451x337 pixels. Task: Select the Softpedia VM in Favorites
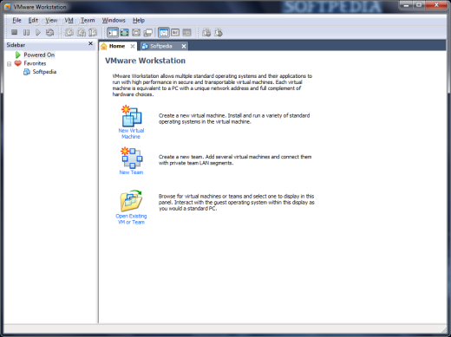[x=44, y=72]
